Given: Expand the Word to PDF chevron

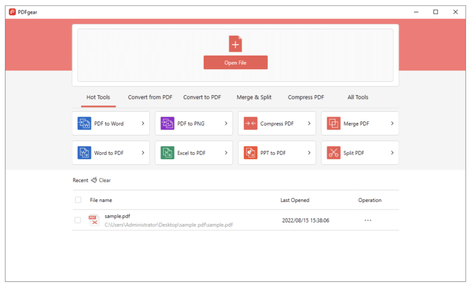Looking at the screenshot, I should (143, 153).
